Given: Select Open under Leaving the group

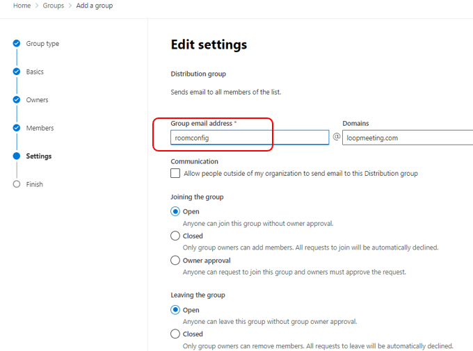Looking at the screenshot, I should (x=175, y=310).
